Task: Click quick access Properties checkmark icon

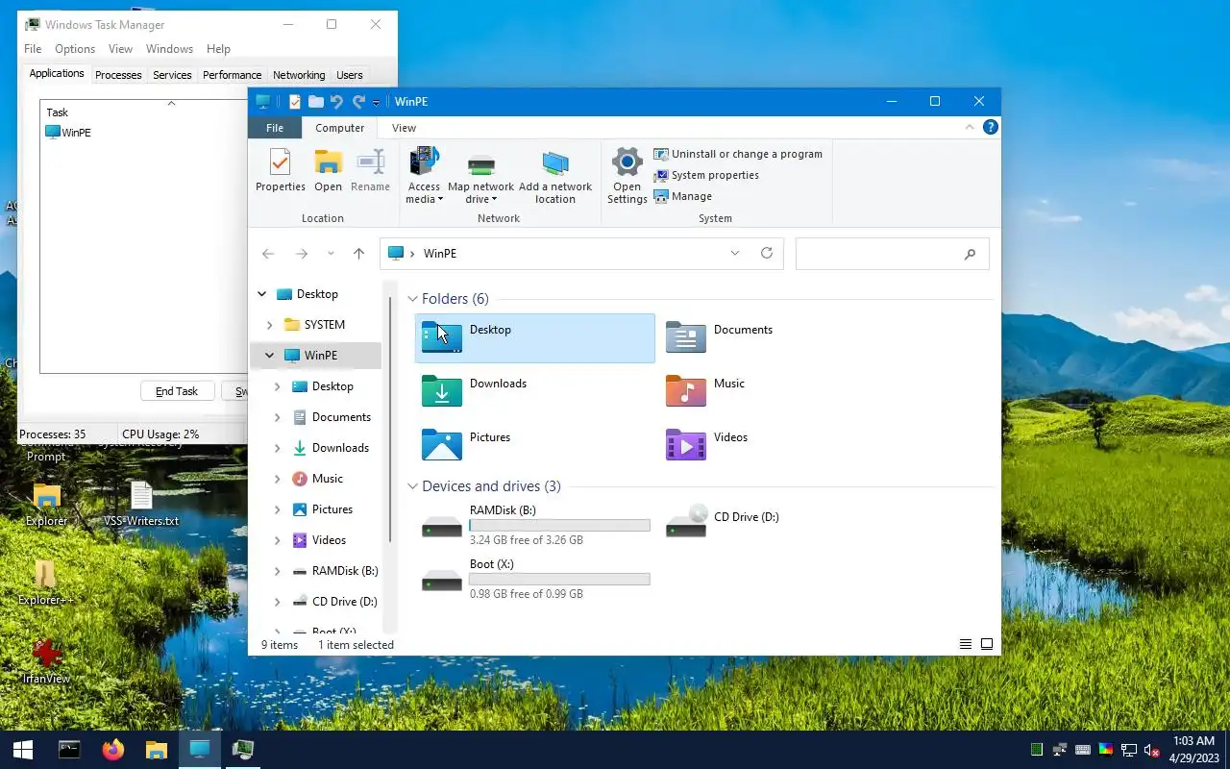Action: (x=294, y=102)
